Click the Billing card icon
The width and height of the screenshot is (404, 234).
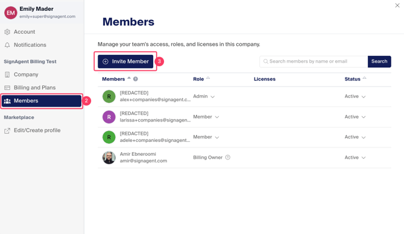click(7, 88)
